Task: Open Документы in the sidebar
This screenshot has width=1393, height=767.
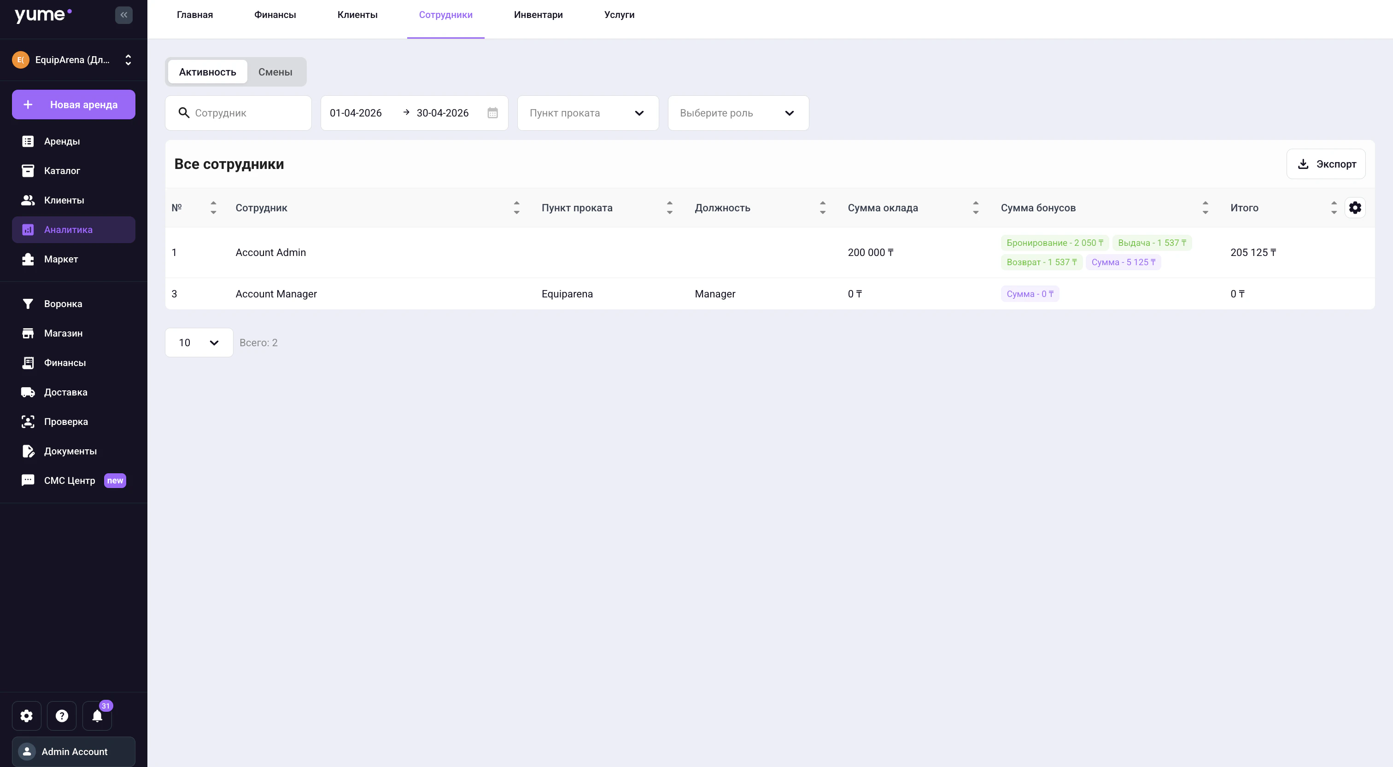Action: (70, 451)
